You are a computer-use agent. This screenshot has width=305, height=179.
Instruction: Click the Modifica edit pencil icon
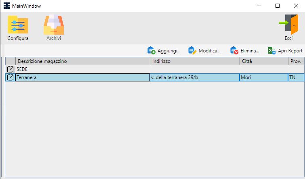point(192,51)
